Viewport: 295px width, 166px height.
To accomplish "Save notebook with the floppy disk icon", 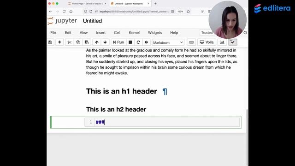I will point(50,42).
